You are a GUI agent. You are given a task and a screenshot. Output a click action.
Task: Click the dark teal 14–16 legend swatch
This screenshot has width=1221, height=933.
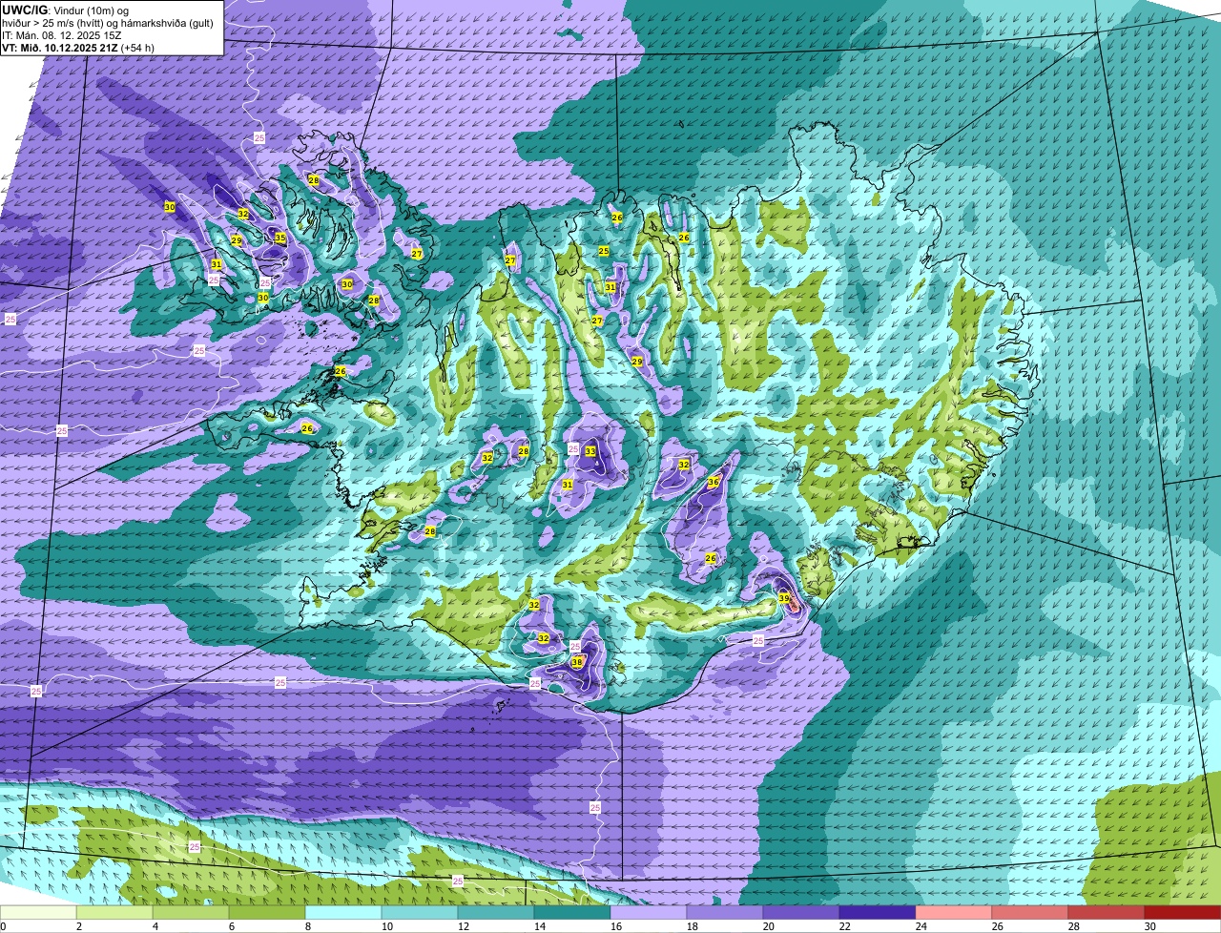tap(572, 913)
